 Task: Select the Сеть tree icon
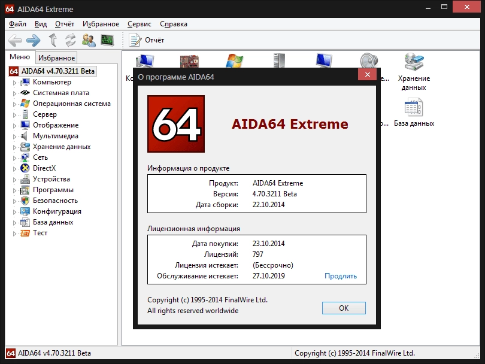pyautogui.click(x=25, y=157)
